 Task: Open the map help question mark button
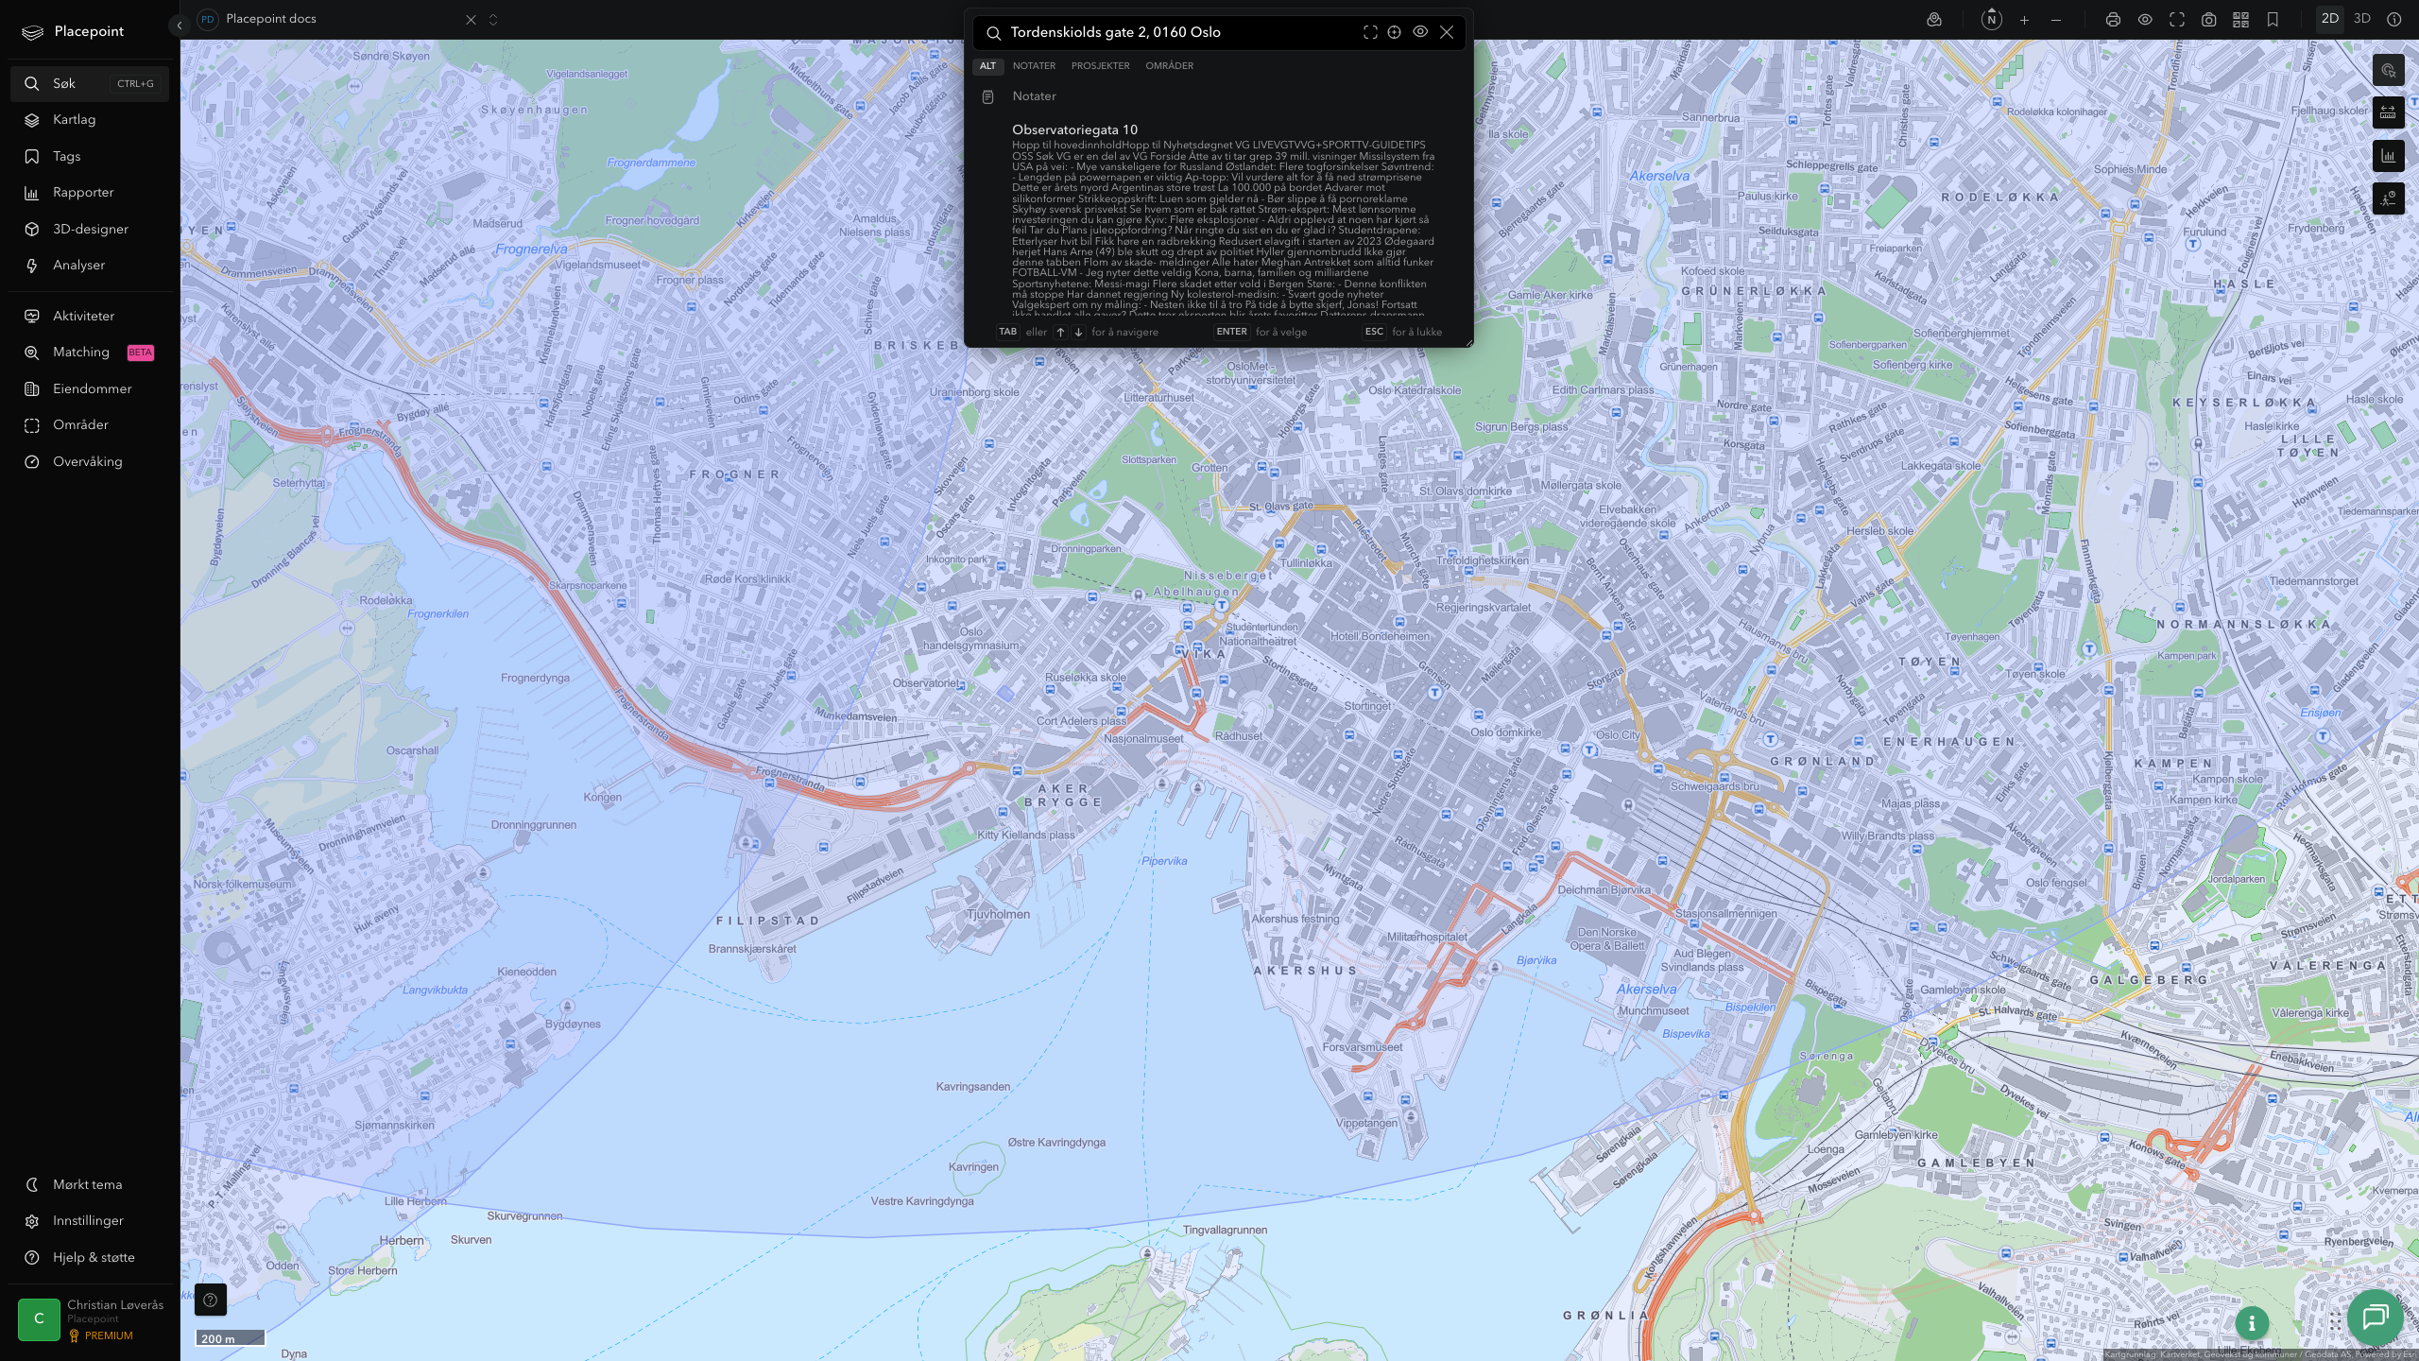[211, 1300]
